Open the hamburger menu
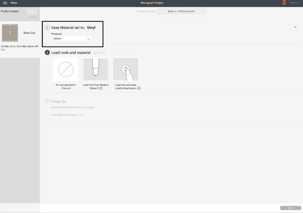The height and width of the screenshot is (213, 303). coord(5,3)
